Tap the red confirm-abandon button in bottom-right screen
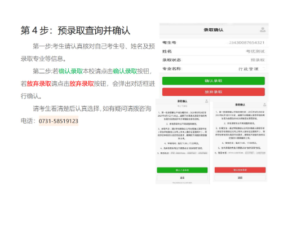Image resolution: width=301 pixels, height=247 pixels. click(240, 170)
